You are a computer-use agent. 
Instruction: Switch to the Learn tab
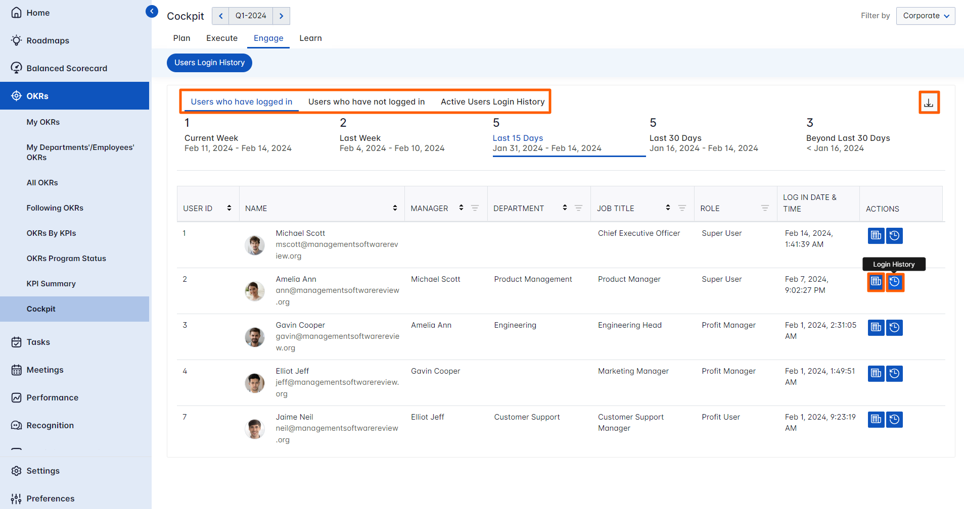pyautogui.click(x=310, y=38)
